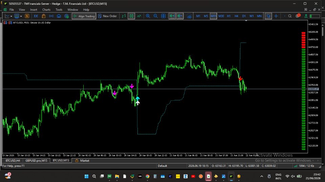This screenshot has width=325, height=182.
Task: Open YouTube from the taskbar
Action: (x=193, y=176)
